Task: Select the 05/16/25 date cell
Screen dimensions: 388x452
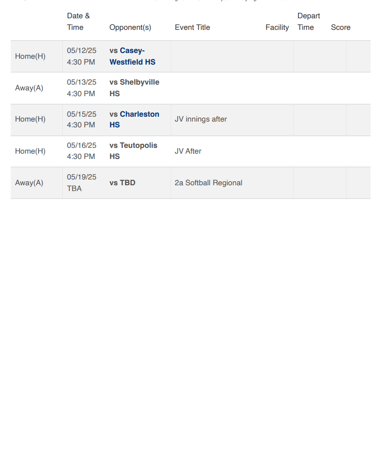Action: [82, 151]
